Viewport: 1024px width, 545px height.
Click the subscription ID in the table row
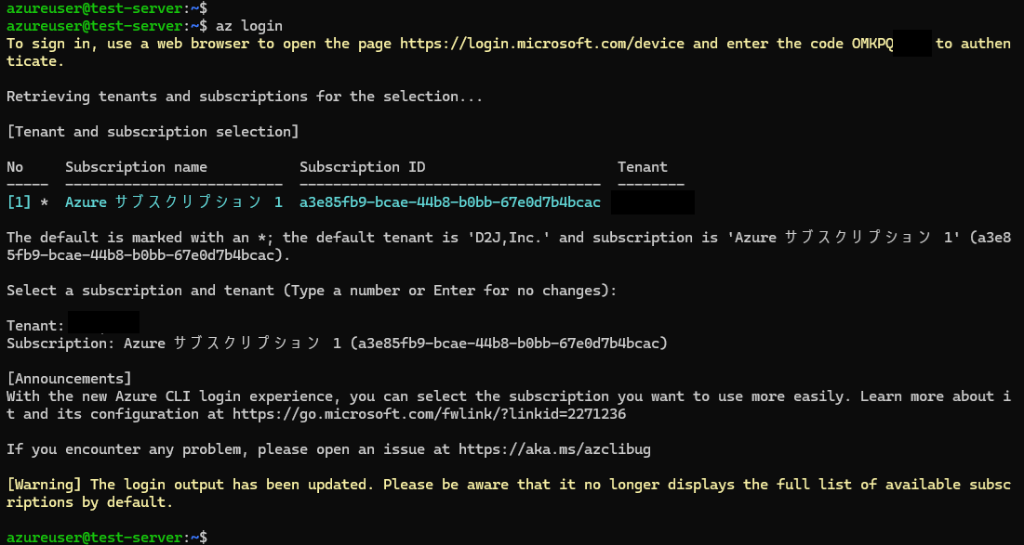tap(450, 202)
